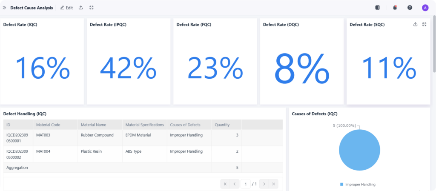Jump to the last table page
Viewport: 436px width, 191px height.
click(x=274, y=184)
